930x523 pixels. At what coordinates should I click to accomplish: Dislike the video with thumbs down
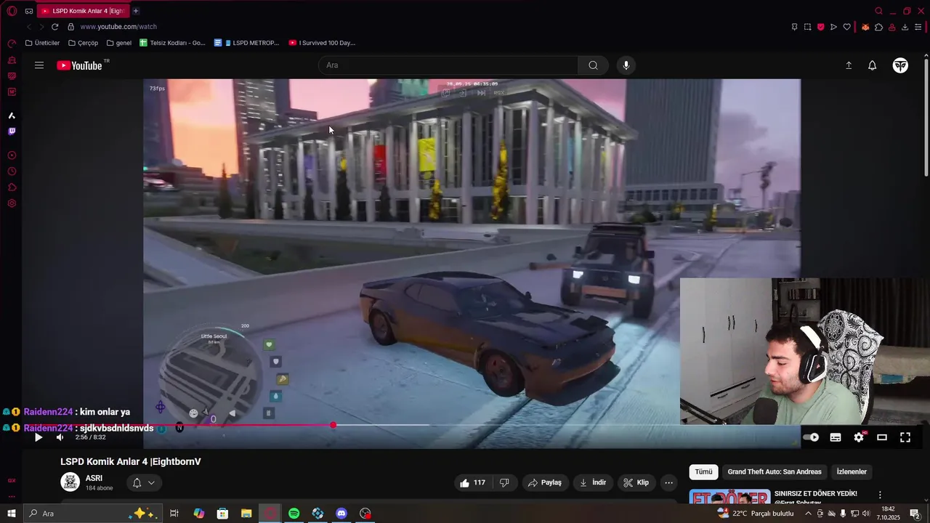pos(504,482)
